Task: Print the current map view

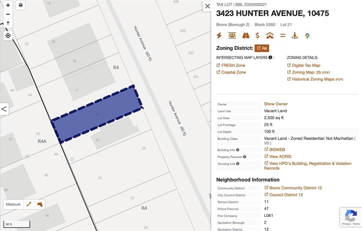Action: point(20,5)
